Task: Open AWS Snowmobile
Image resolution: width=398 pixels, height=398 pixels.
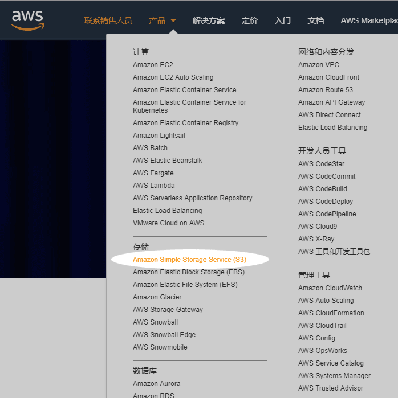Action: point(160,347)
